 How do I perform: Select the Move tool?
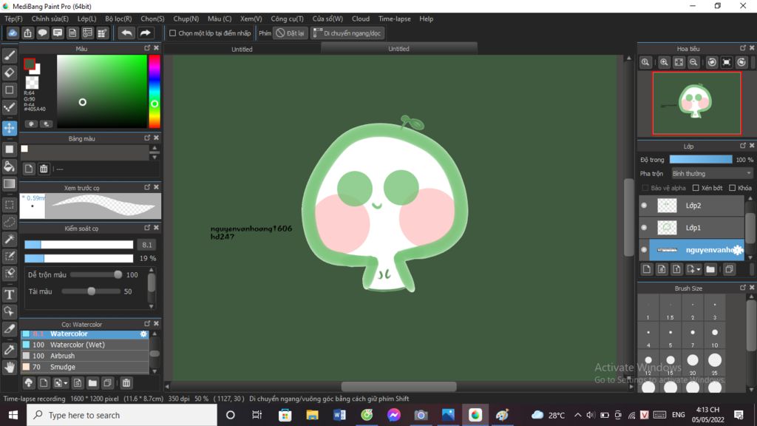[9, 128]
